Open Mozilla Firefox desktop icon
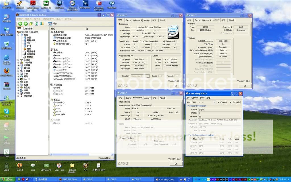 tap(6, 71)
